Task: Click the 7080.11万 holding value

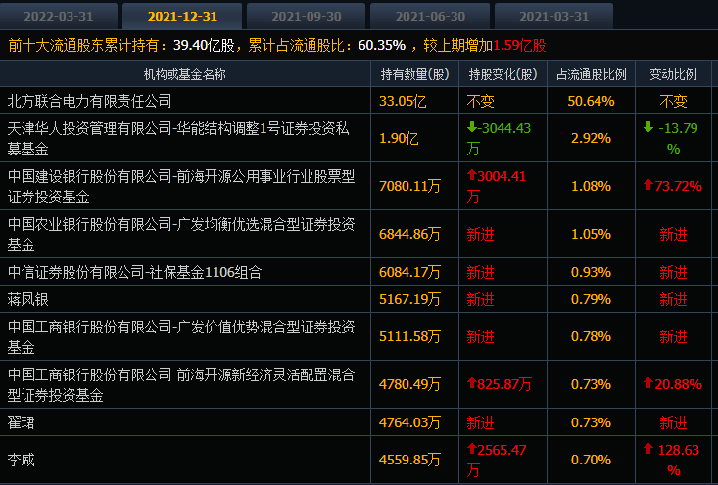Action: (x=409, y=186)
